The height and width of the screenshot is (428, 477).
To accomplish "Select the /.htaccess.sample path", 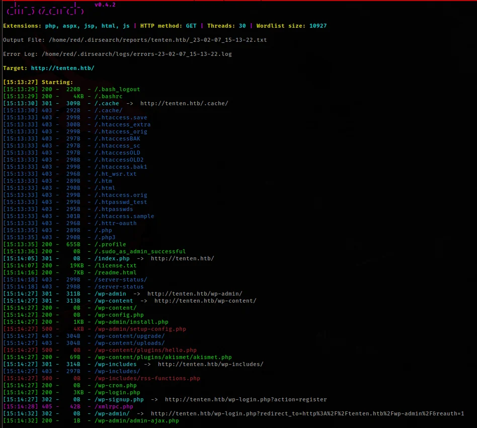I will tap(124, 216).
